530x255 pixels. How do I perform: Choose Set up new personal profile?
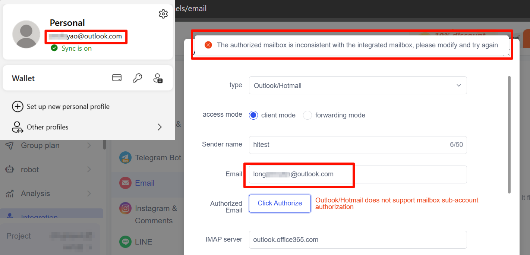67,106
